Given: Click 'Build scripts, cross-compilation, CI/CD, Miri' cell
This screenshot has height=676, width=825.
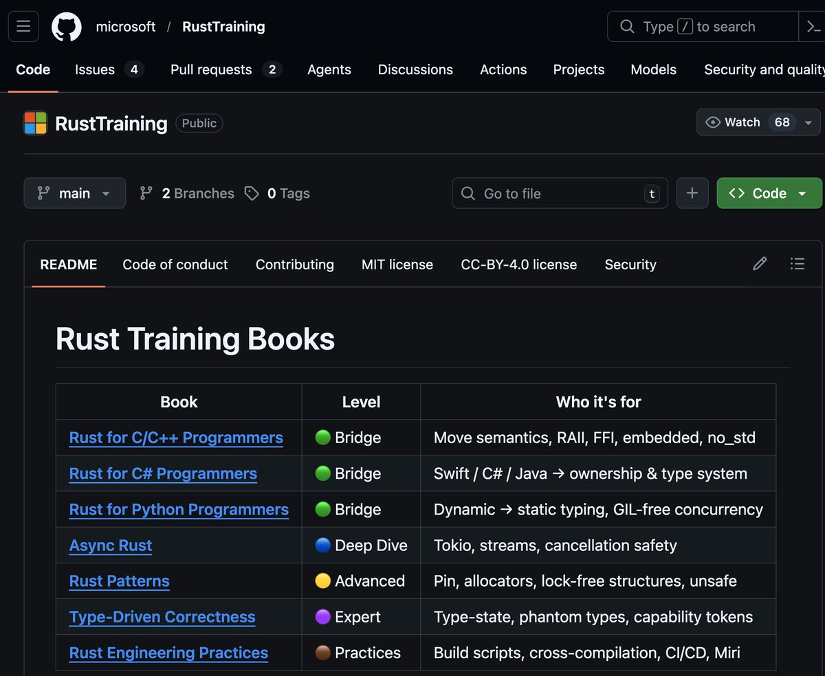Looking at the screenshot, I should pyautogui.click(x=598, y=653).
